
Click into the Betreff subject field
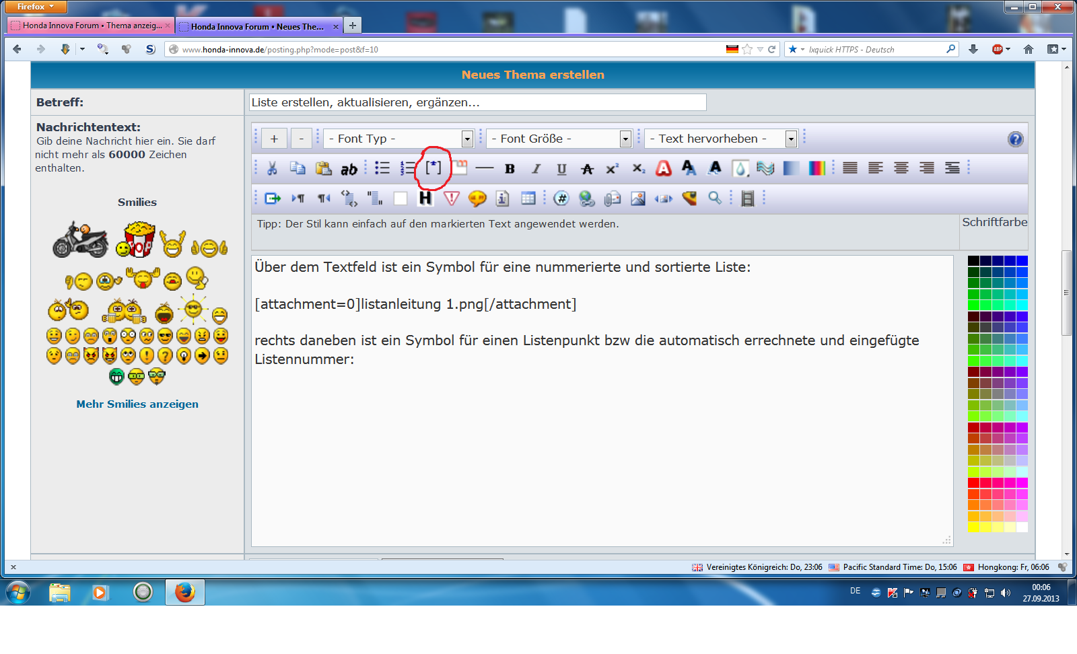point(477,102)
